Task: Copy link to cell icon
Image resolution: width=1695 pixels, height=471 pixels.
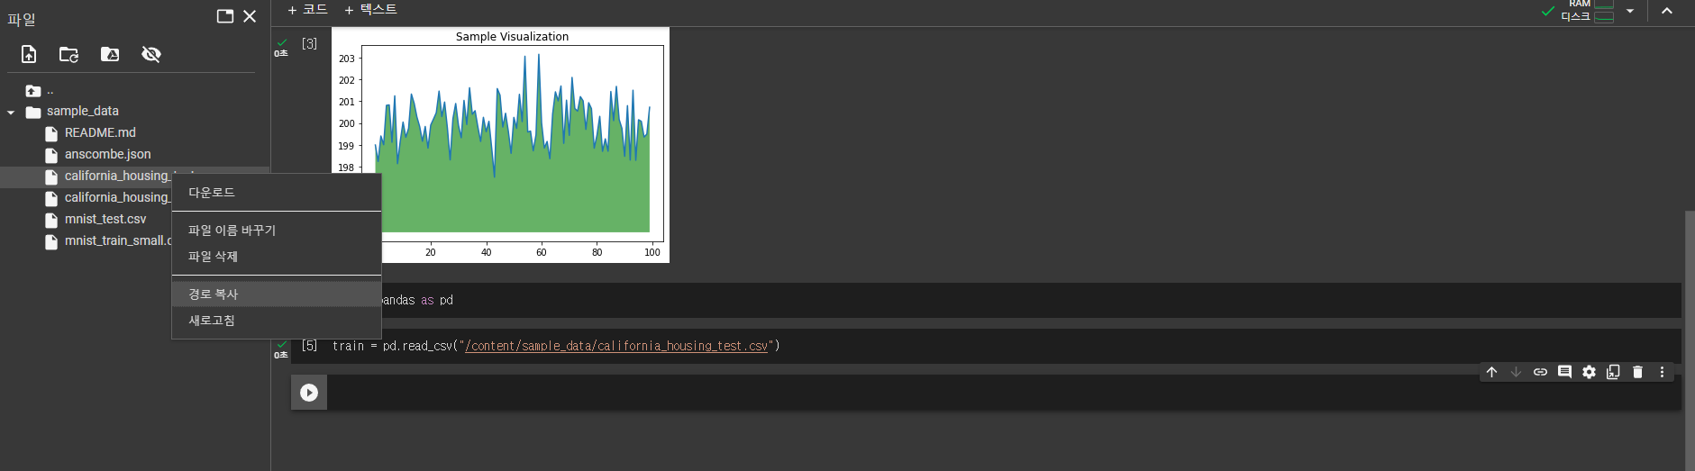Action: (1541, 372)
